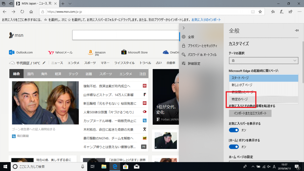Turn off お気に入りバーを表示する

coord(234,130)
